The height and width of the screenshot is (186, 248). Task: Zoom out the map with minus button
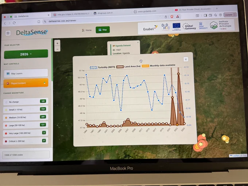click(x=57, y=49)
